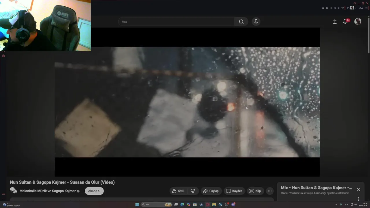Click the channel avatar beside Melankolia Müzik

tap(13, 191)
